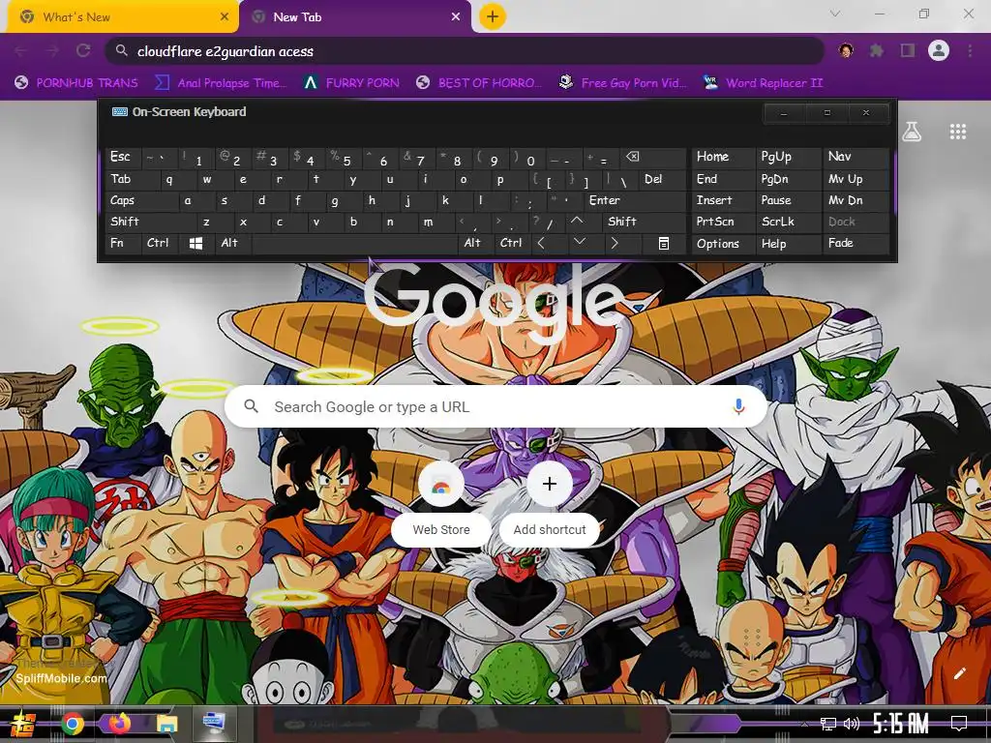Hit Esc on On-Screen Keyboard

pyautogui.click(x=124, y=157)
